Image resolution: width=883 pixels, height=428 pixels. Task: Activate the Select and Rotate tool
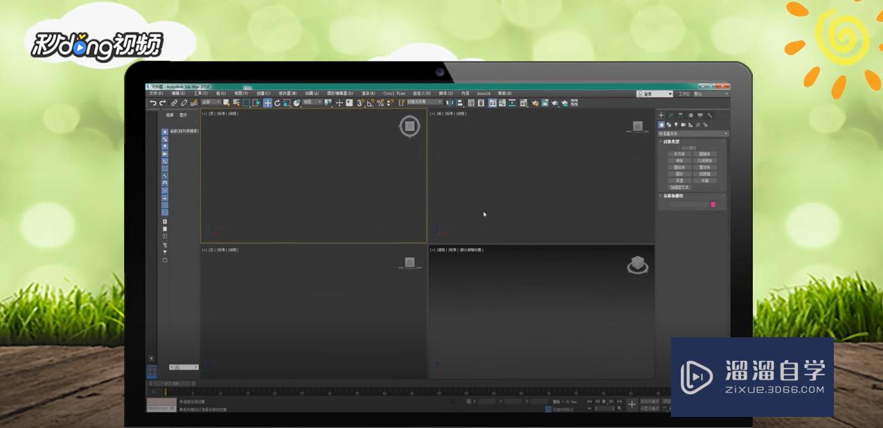(277, 102)
